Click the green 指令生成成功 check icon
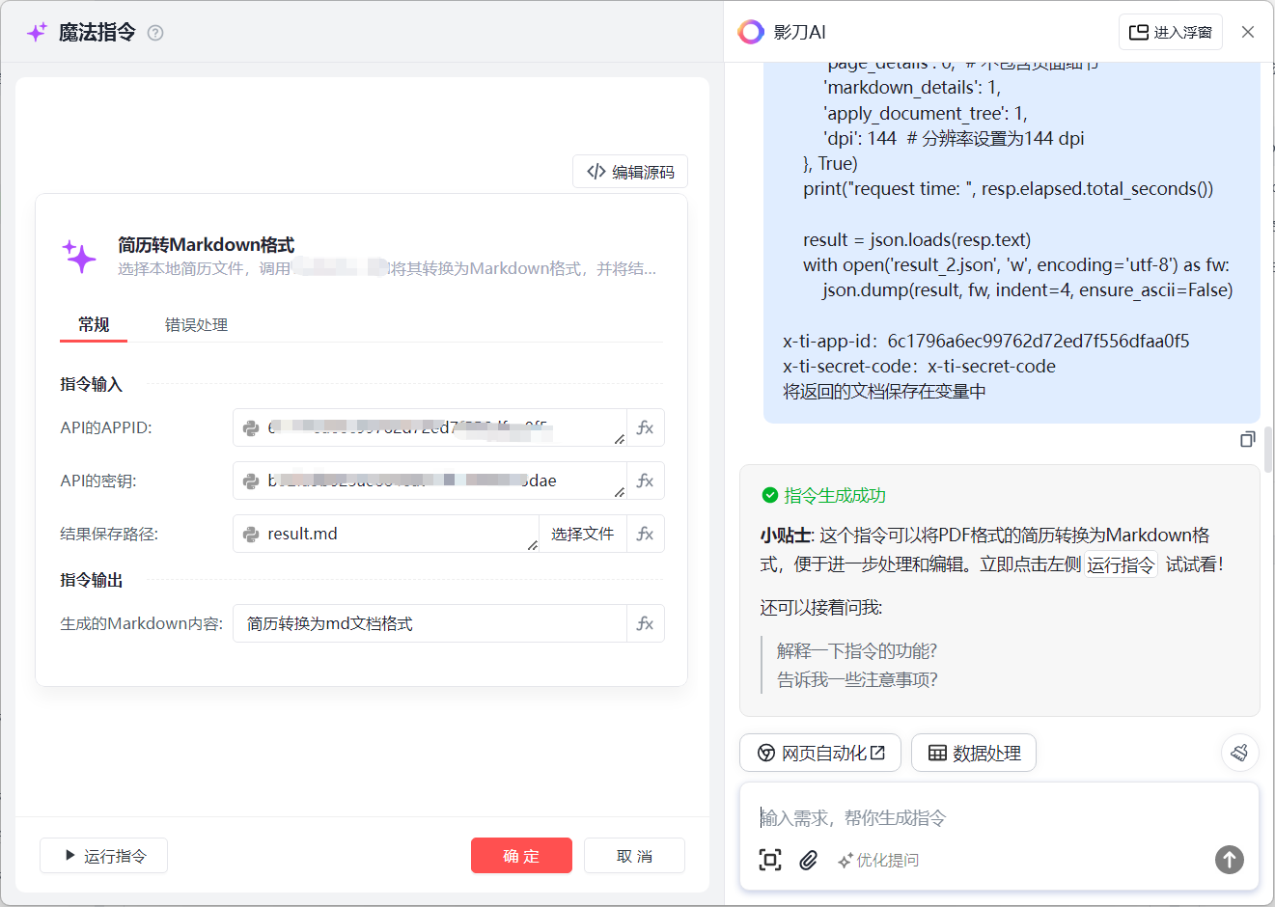This screenshot has height=907, width=1275. point(769,495)
